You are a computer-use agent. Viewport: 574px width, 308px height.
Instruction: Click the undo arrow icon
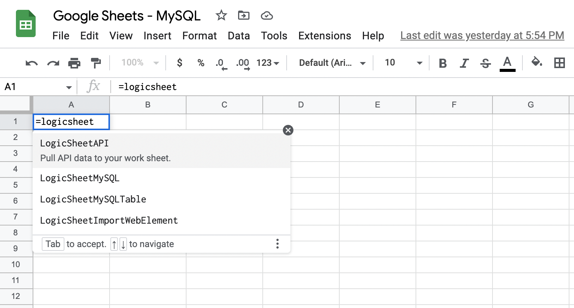[x=31, y=63]
